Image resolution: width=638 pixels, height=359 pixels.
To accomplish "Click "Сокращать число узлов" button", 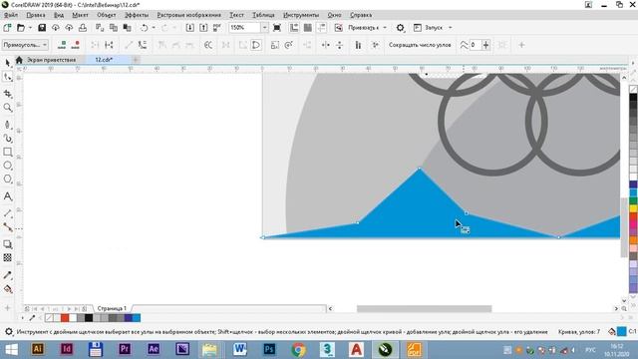I will [420, 45].
